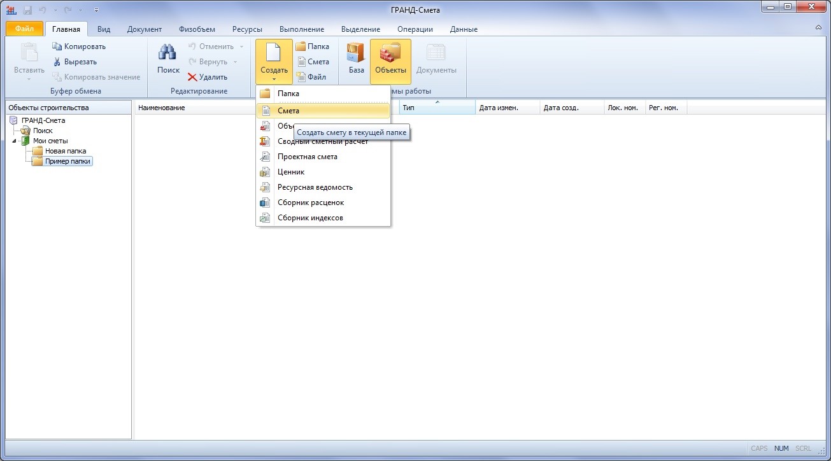The width and height of the screenshot is (831, 461).
Task: Click the small Смета button in the ribbon
Action: point(313,62)
